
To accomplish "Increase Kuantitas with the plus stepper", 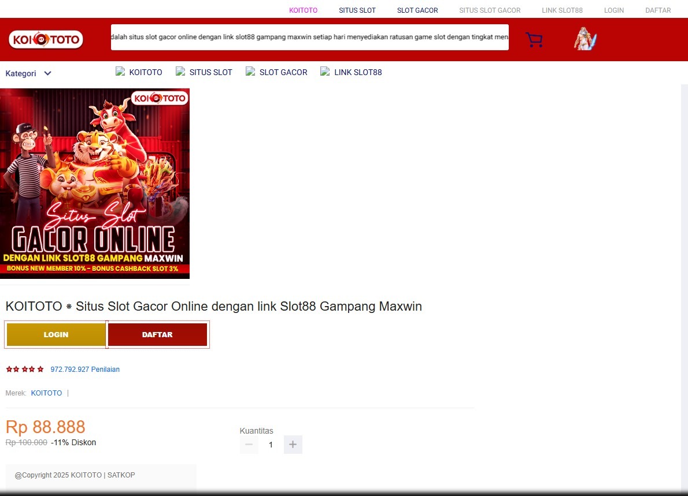I will pos(293,445).
